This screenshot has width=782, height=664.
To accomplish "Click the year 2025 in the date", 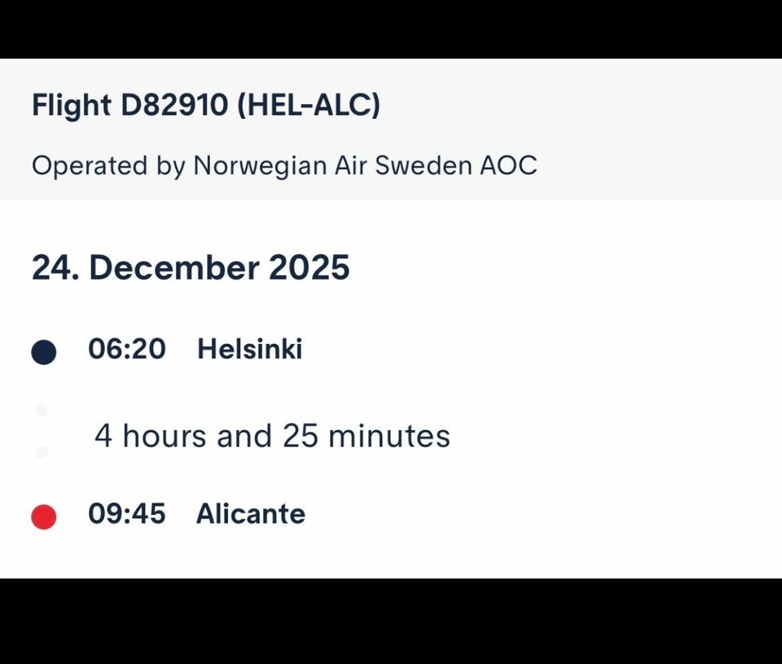I will pos(309,268).
